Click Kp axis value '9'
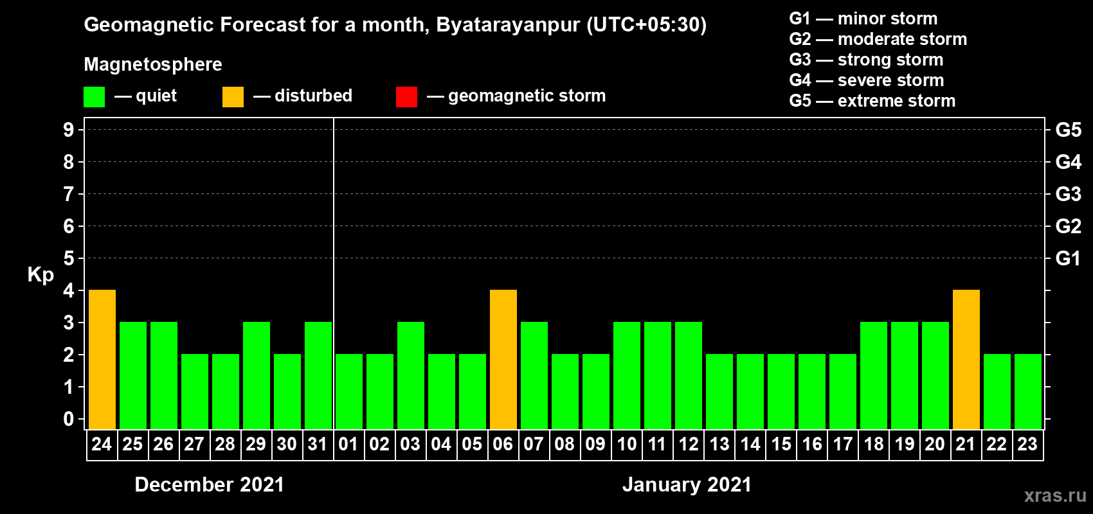The height and width of the screenshot is (514, 1093). coord(69,130)
